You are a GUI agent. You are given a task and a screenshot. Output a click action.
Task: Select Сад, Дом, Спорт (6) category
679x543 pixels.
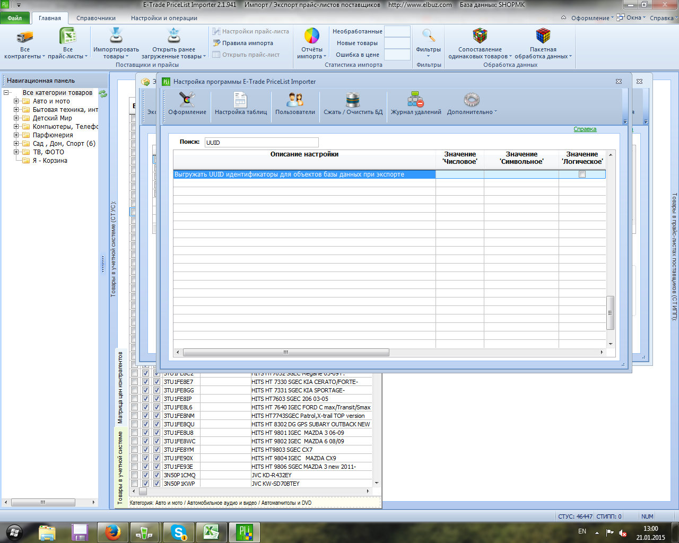64,144
